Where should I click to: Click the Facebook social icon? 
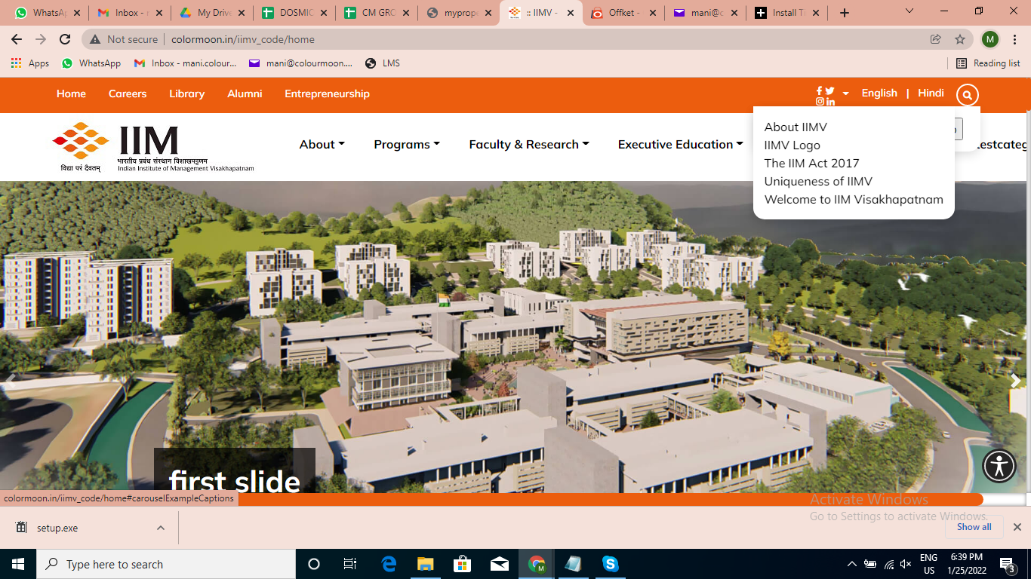[819, 90]
